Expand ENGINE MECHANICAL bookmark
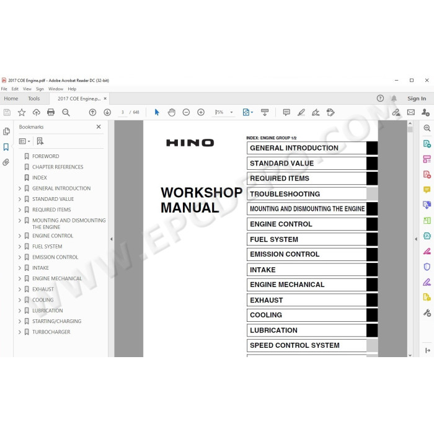This screenshot has width=434, height=434. tap(20, 278)
